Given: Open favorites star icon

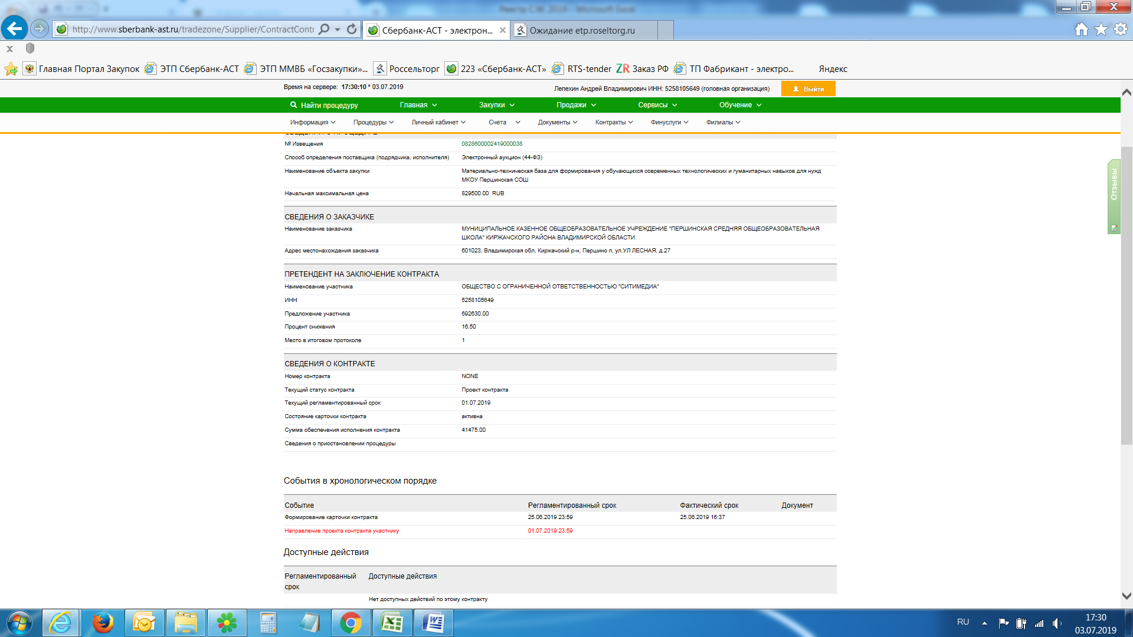Looking at the screenshot, I should [1101, 29].
